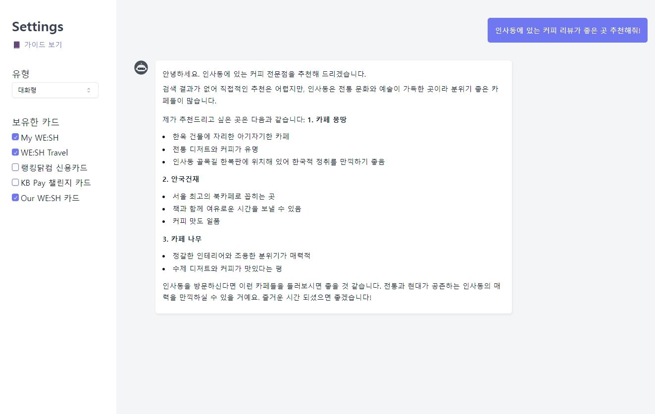Select the 2. 안국건재 heading
The image size is (655, 414).
tap(181, 179)
